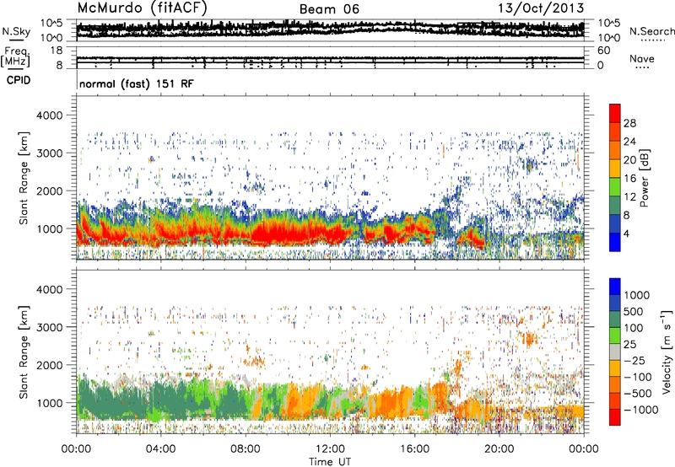
Task: Click the 4000 tick on the power panel
Action: click(50, 115)
